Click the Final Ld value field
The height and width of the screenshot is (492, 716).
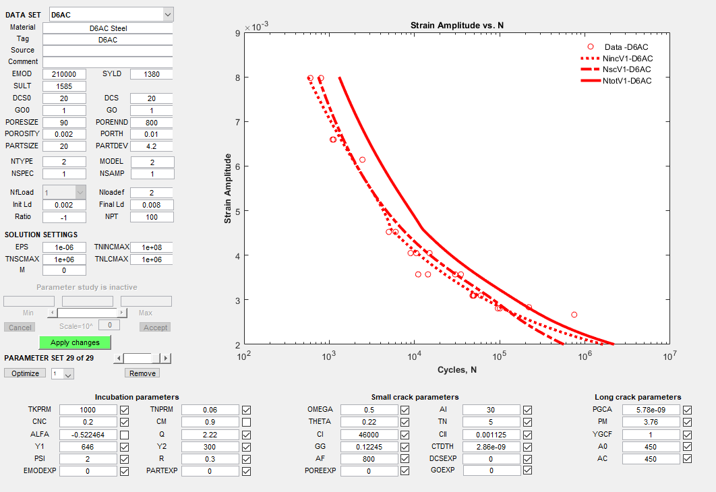click(x=152, y=205)
